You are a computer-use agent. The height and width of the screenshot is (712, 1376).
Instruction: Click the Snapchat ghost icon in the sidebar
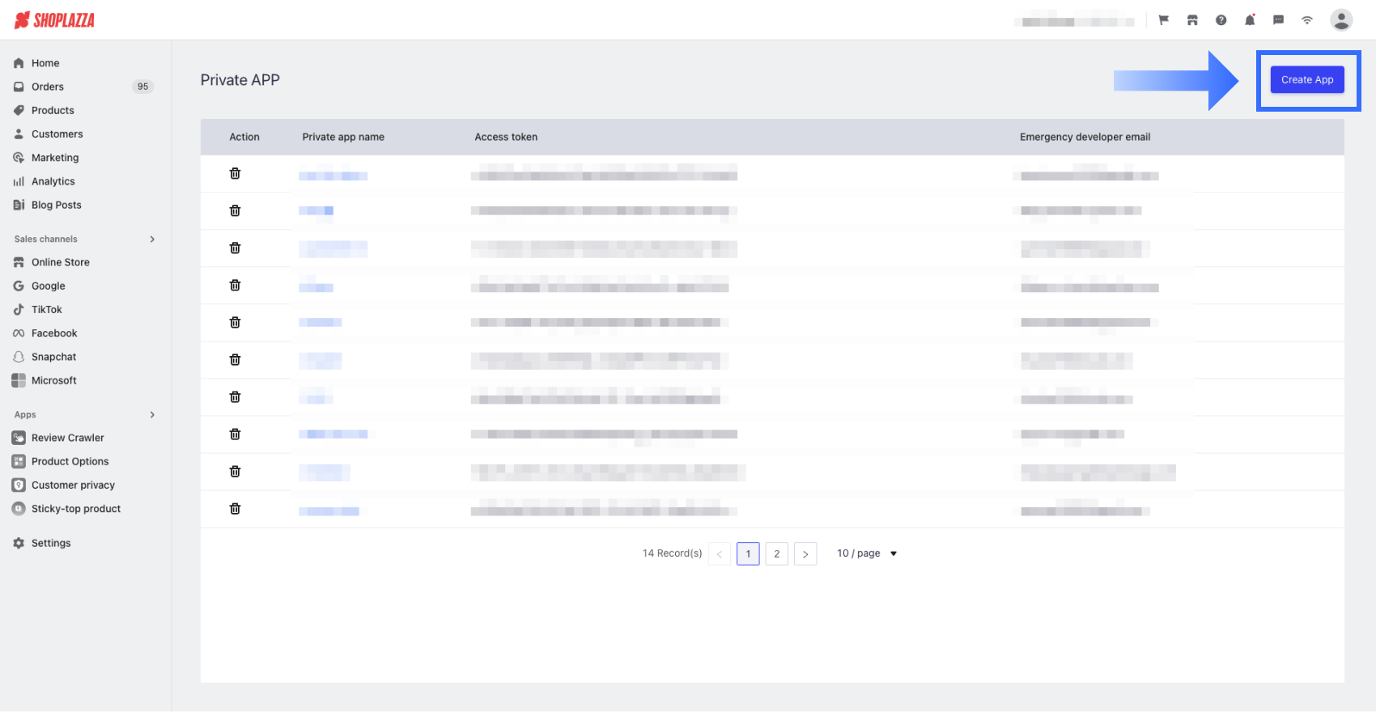pyautogui.click(x=19, y=357)
